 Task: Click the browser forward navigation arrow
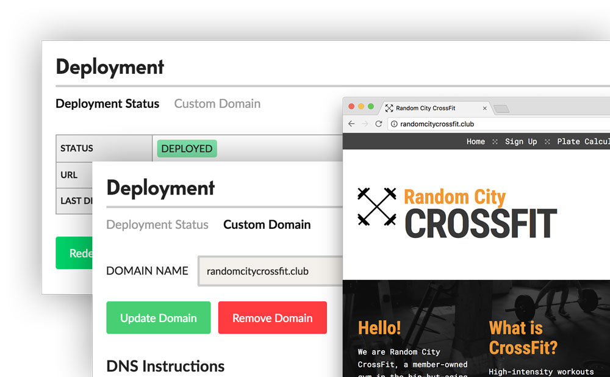[365, 123]
